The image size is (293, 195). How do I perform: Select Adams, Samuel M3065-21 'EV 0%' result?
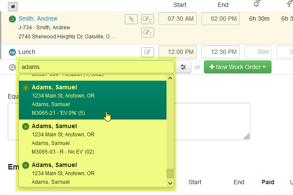click(93, 100)
